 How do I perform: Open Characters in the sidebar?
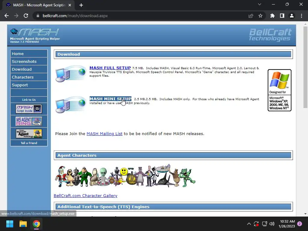tap(29, 77)
